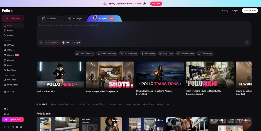
Task: Switch to the AI Image tab
Action: click(75, 19)
